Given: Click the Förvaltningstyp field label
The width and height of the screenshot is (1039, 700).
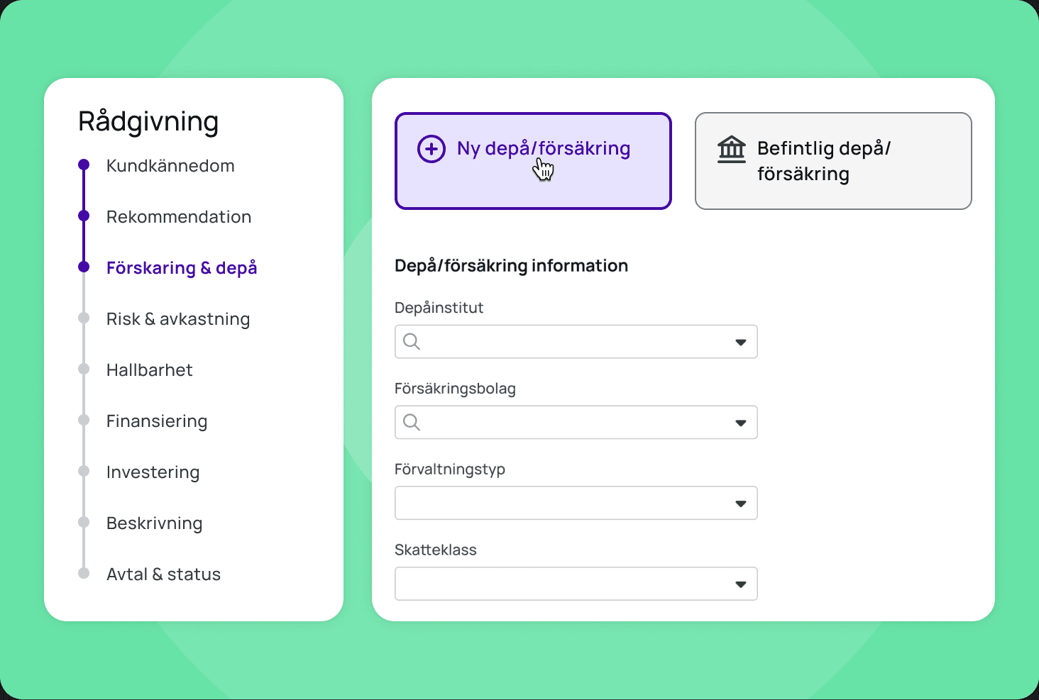Looking at the screenshot, I should (x=450, y=470).
